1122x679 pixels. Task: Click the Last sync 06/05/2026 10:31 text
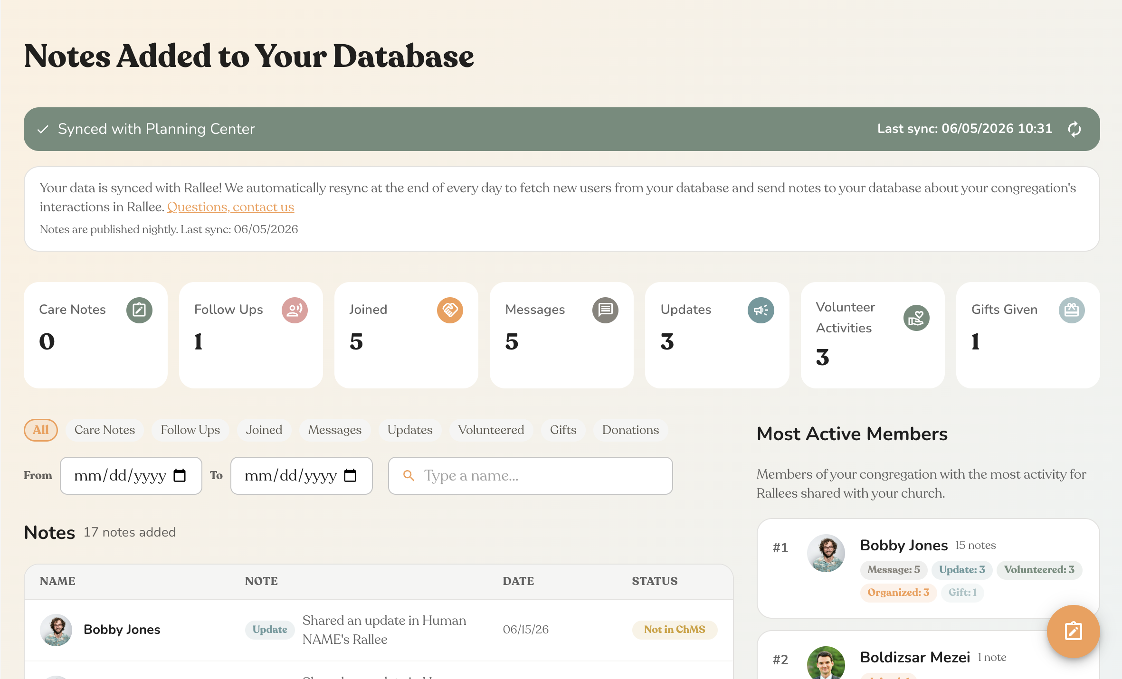point(965,129)
